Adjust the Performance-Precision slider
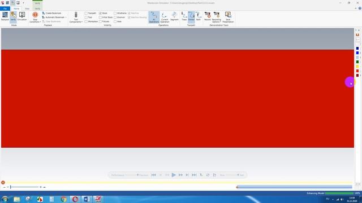 tap(138, 175)
